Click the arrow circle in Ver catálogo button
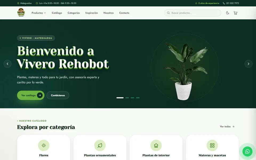The width and height of the screenshot is (256, 160). (40, 95)
